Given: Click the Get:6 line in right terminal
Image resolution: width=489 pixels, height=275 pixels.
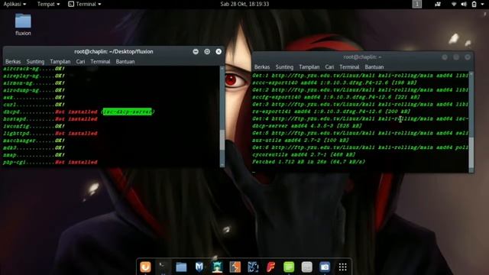Looking at the screenshot, I should (x=360, y=147).
